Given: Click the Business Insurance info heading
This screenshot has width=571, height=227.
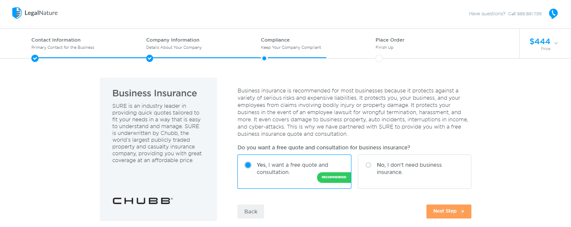Looking at the screenshot, I should click(x=155, y=93).
